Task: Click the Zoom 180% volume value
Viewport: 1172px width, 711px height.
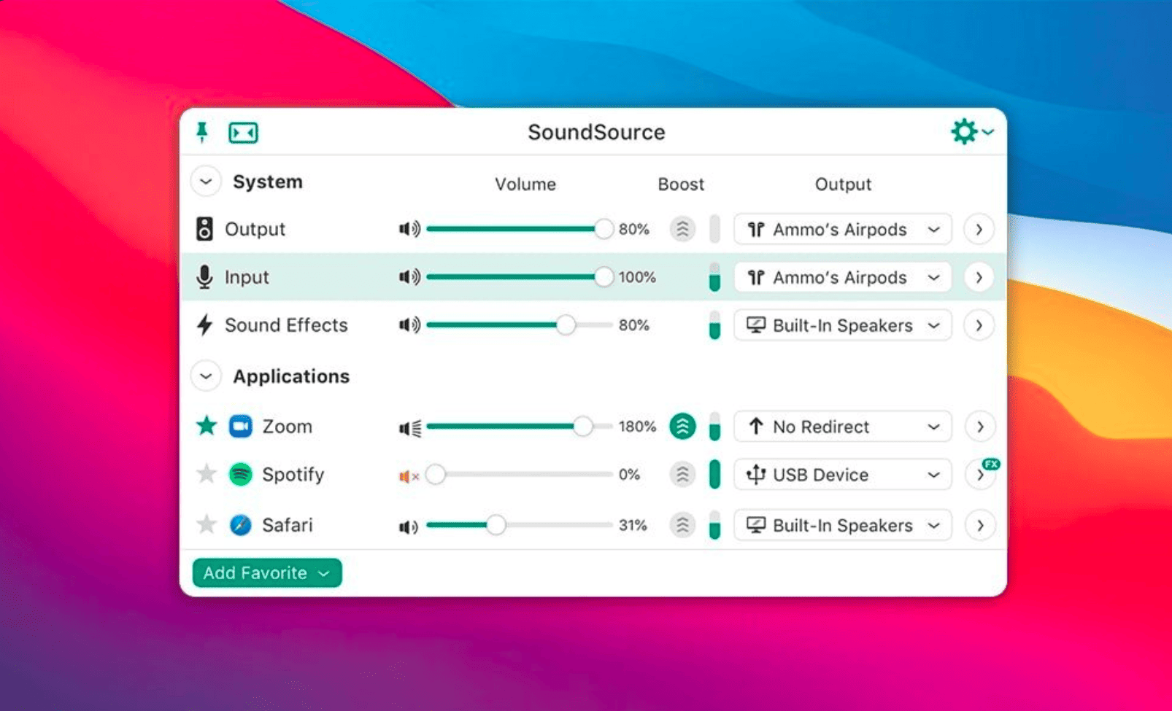Action: [637, 427]
